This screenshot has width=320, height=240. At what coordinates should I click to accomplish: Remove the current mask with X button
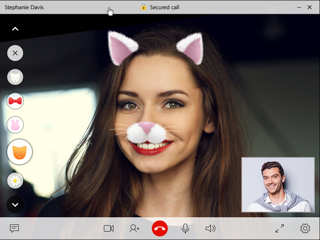tap(15, 53)
